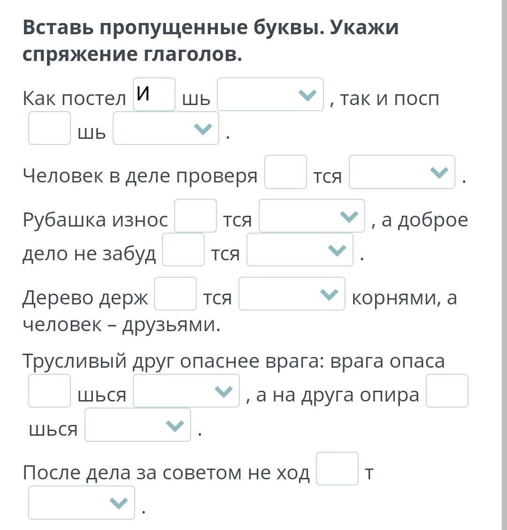507x530 pixels.
Task: Click the letter box after "Рубашка износ"
Action: pyautogui.click(x=195, y=216)
